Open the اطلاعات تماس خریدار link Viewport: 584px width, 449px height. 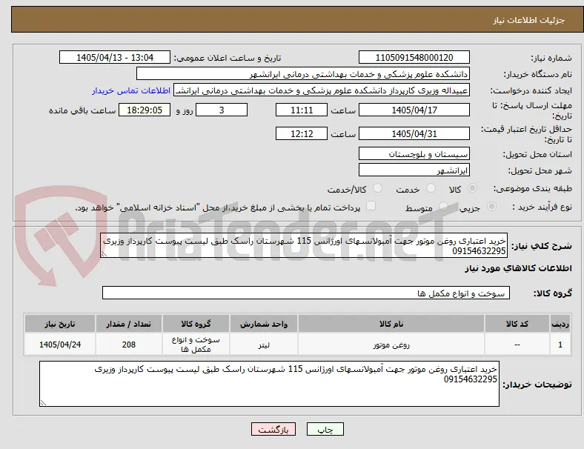coord(131,90)
